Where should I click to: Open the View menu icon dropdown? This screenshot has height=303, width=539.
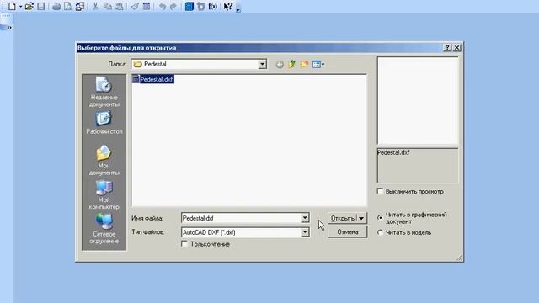[x=318, y=64]
